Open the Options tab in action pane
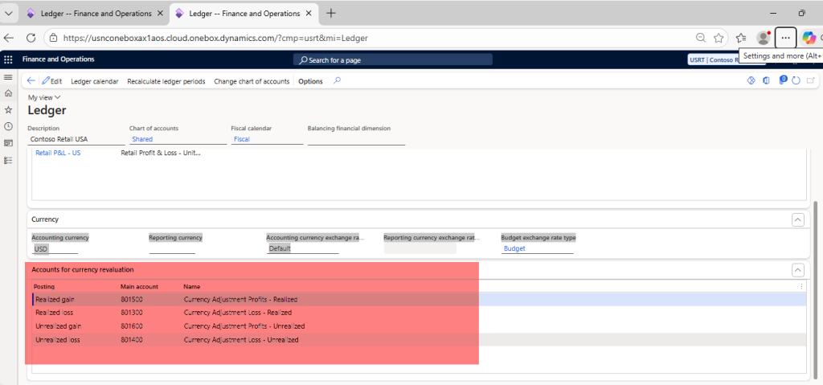The width and height of the screenshot is (823, 385). tap(310, 81)
